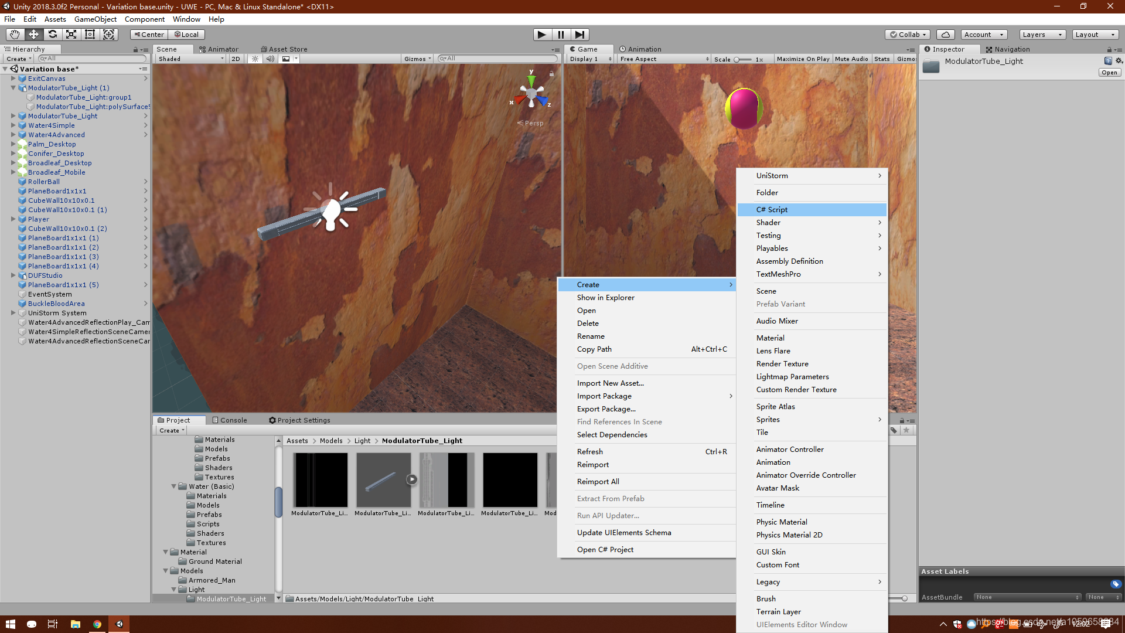Image resolution: width=1125 pixels, height=633 pixels.
Task: Click the Hierarchy search field
Action: (92, 59)
